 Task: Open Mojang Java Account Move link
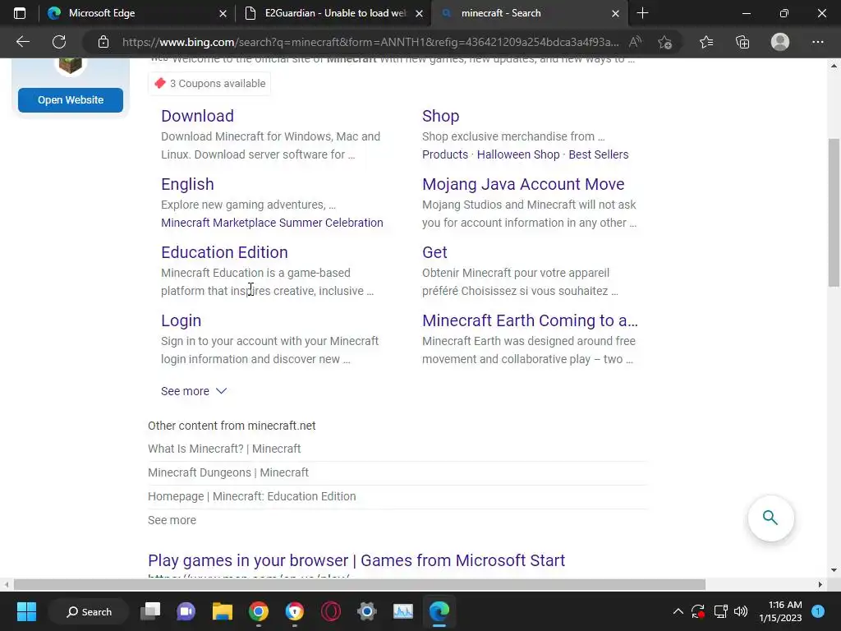click(523, 184)
